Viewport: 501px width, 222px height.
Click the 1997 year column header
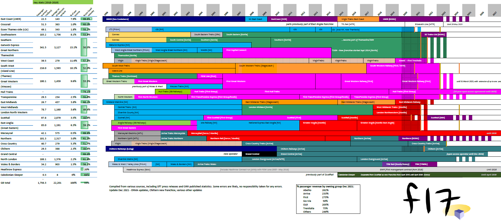click(117, 10)
